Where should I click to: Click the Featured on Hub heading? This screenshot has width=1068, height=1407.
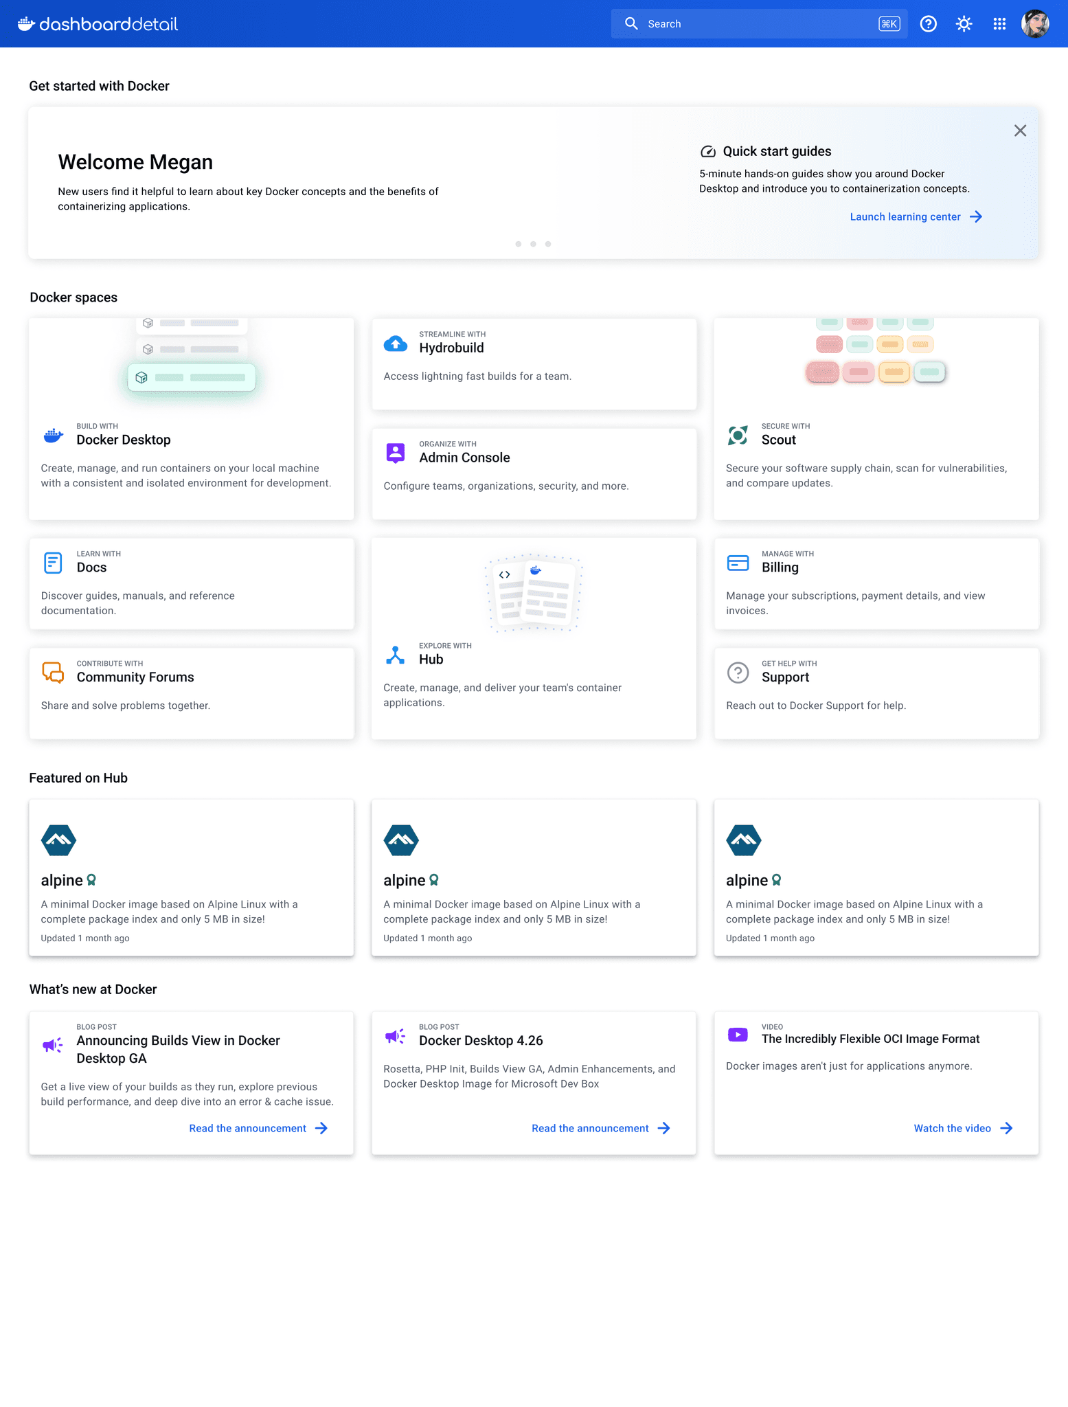pyautogui.click(x=78, y=778)
